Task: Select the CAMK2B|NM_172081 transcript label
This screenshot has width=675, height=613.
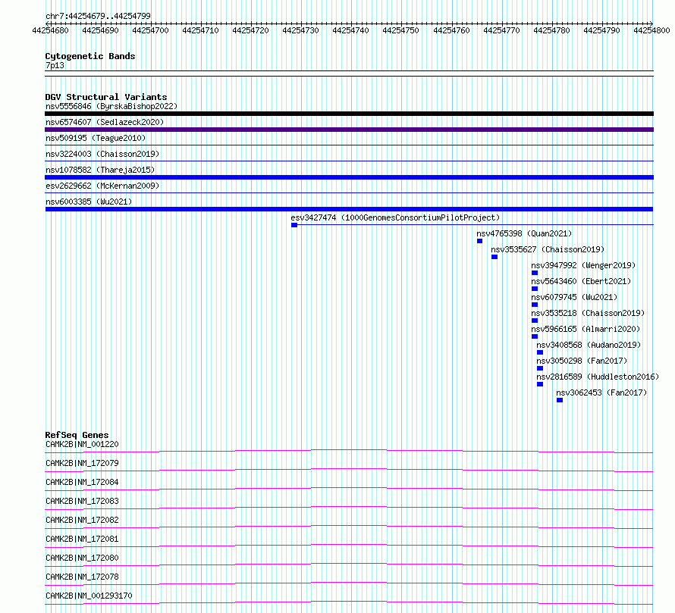Action: [82, 539]
